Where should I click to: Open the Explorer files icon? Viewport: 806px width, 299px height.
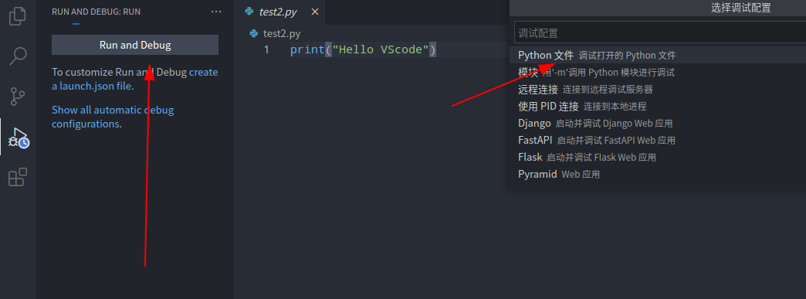[x=18, y=16]
